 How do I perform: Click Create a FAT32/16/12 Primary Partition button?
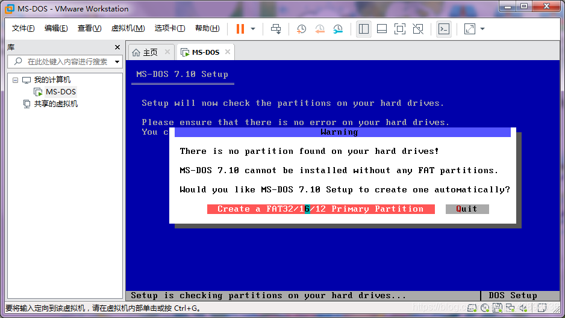pyautogui.click(x=320, y=209)
